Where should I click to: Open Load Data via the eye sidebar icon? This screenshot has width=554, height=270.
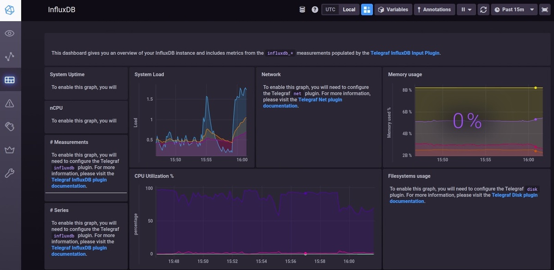(10, 33)
